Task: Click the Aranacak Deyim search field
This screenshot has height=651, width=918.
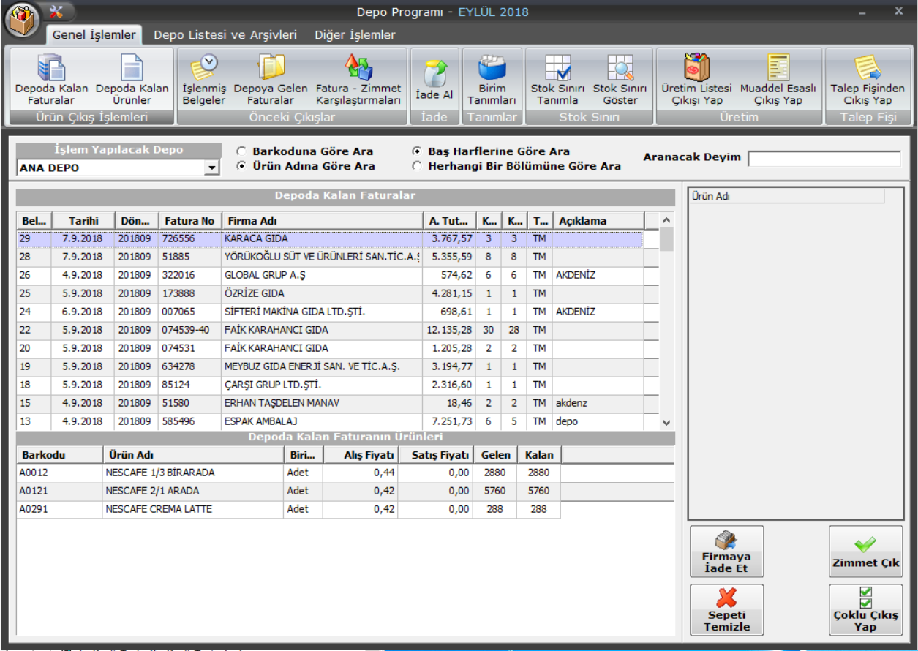Action: [x=824, y=159]
